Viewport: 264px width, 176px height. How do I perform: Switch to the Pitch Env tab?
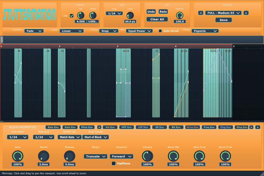coord(87,127)
